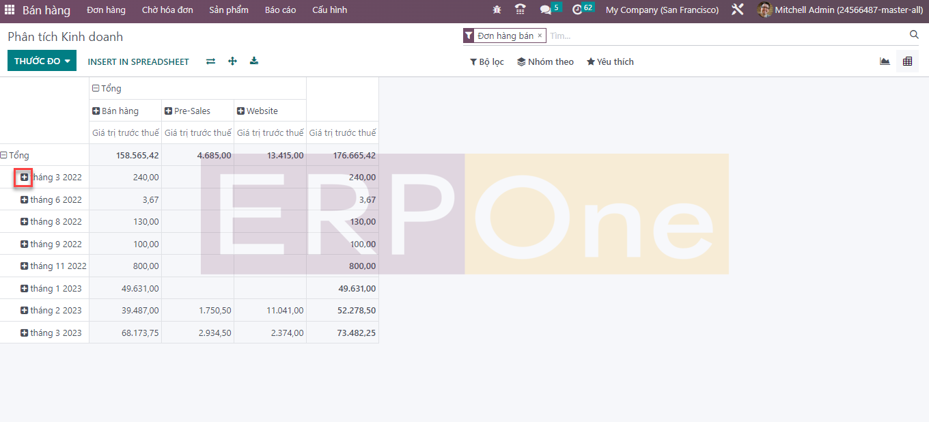Open the Cấu hình menu
Image resolution: width=929 pixels, height=422 pixels.
pos(329,10)
